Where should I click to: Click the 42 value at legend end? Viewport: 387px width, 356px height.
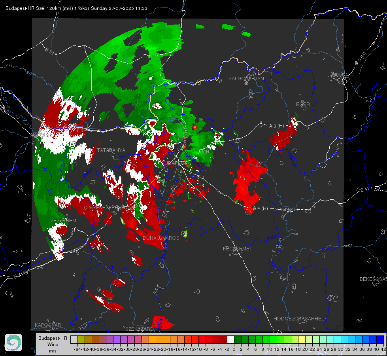tap(383, 349)
